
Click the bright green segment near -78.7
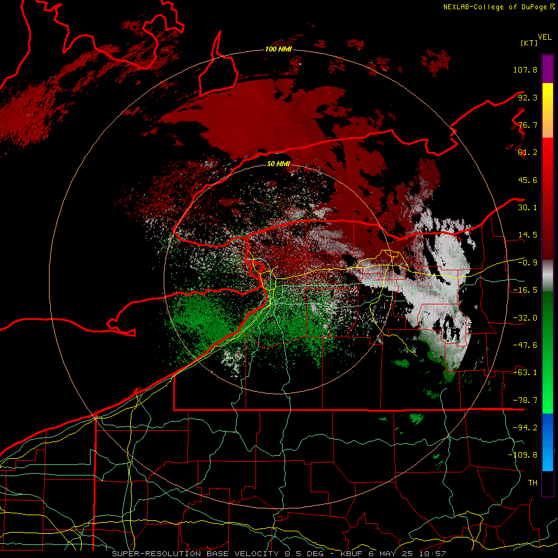547,401
